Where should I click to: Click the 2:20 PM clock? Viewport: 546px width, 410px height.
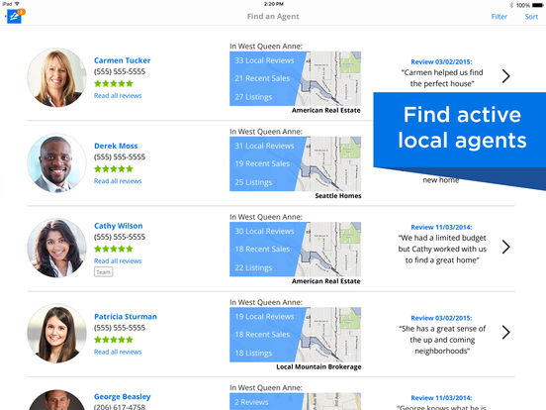click(x=273, y=4)
